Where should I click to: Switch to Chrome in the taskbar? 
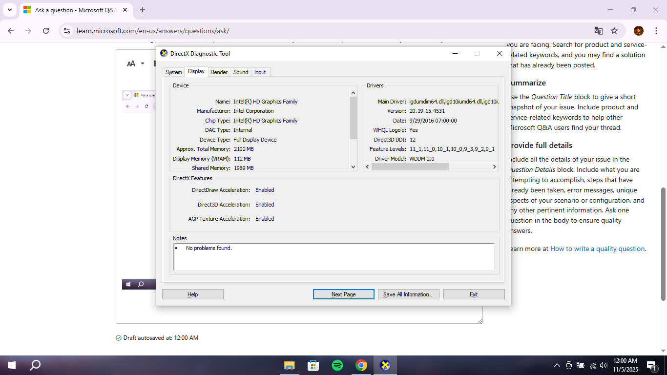[x=361, y=365]
